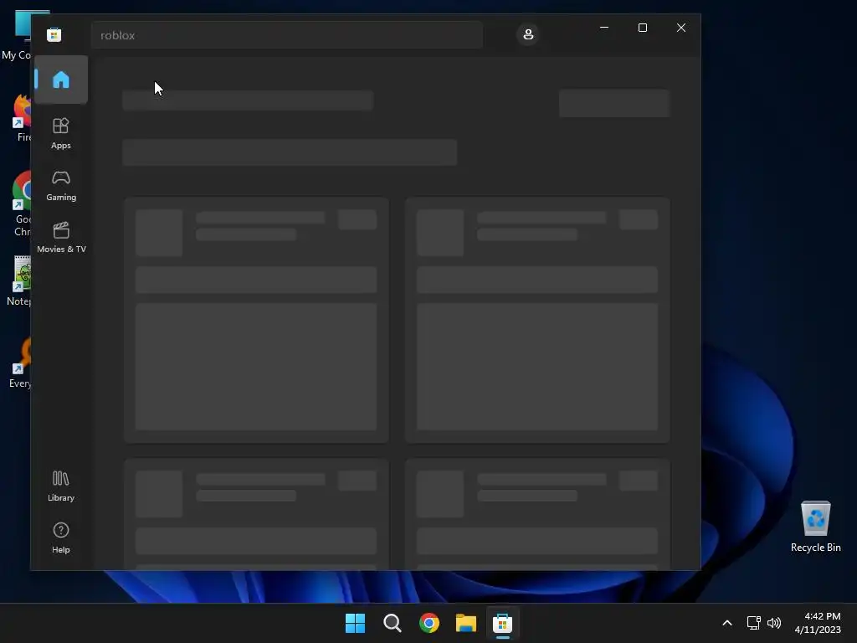Open the clock showing 4:42 PM
Screen dimensions: 857x643
818,623
